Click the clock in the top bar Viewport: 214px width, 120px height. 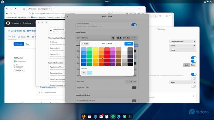(x=107, y=2)
